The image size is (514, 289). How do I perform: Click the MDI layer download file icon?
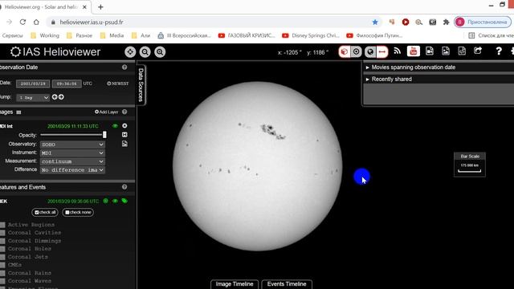tap(124, 144)
